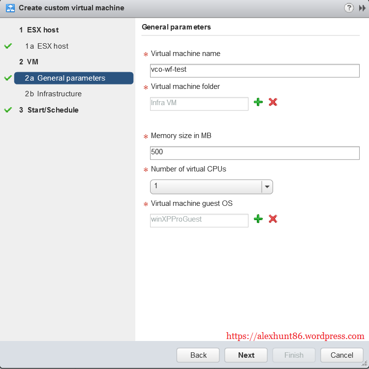Screen dimensions: 369x369
Task: Click the help question mark icon
Action: pyautogui.click(x=349, y=8)
